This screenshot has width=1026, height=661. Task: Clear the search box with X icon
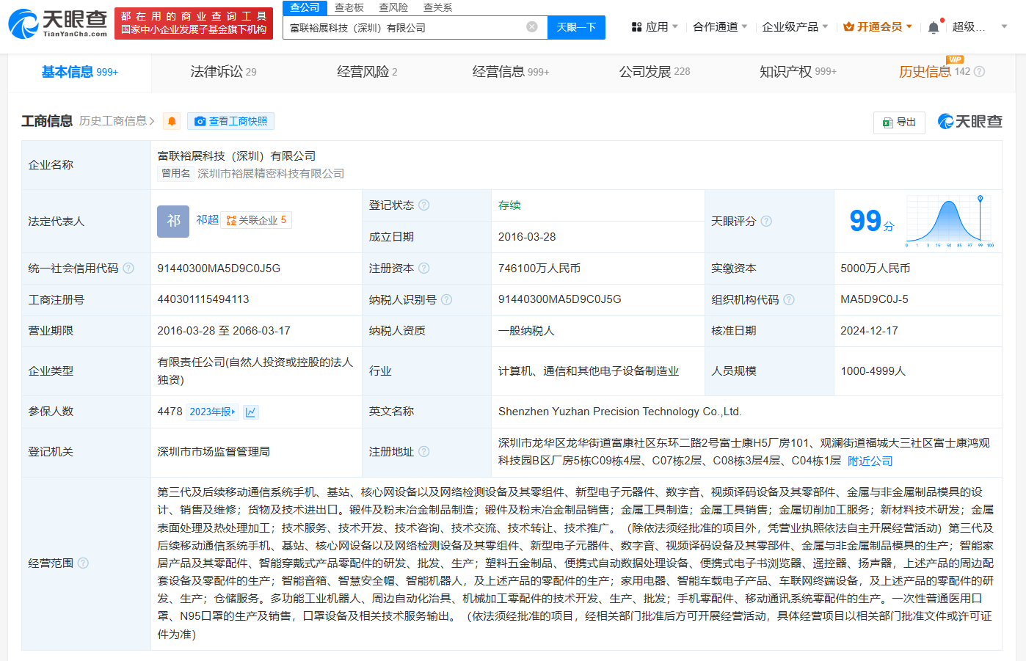click(x=532, y=27)
